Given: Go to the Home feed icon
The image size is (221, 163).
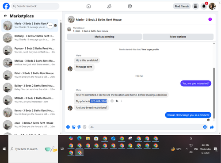Looking at the screenshot, I should (x=88, y=6).
